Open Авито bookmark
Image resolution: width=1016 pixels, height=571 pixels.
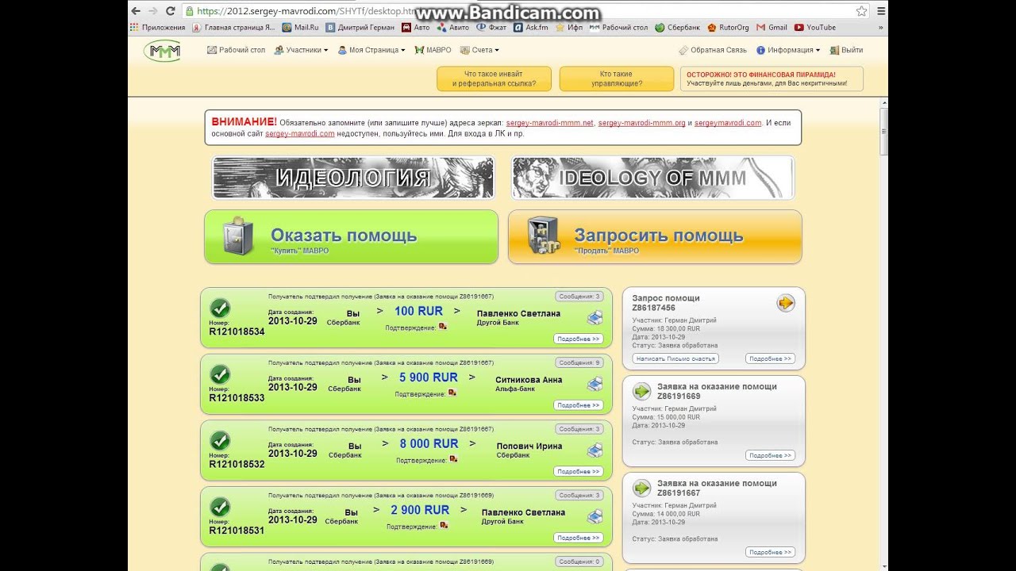pyautogui.click(x=453, y=27)
